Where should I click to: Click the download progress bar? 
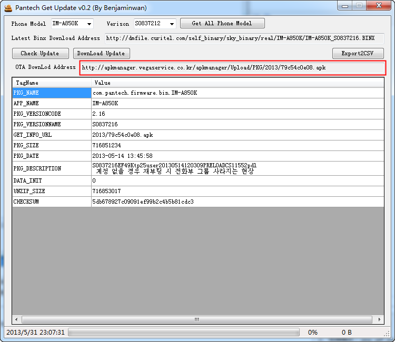(184, 332)
